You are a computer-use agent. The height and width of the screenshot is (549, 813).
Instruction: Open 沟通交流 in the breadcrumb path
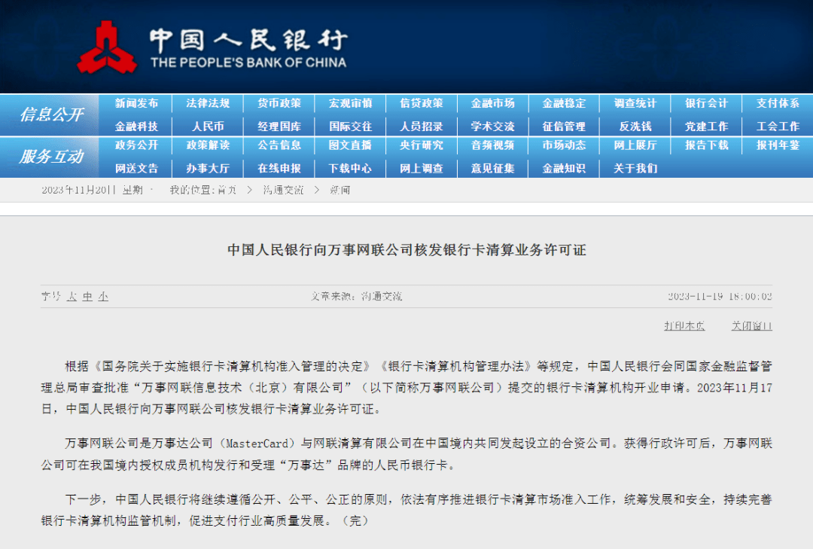click(283, 191)
